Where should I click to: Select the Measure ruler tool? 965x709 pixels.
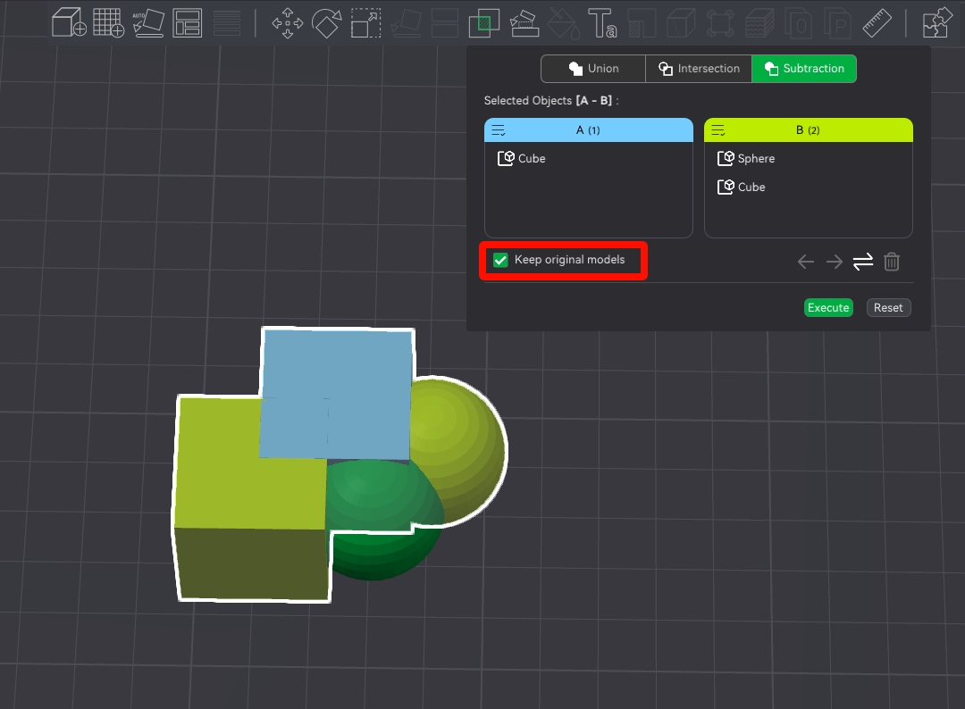tap(877, 22)
